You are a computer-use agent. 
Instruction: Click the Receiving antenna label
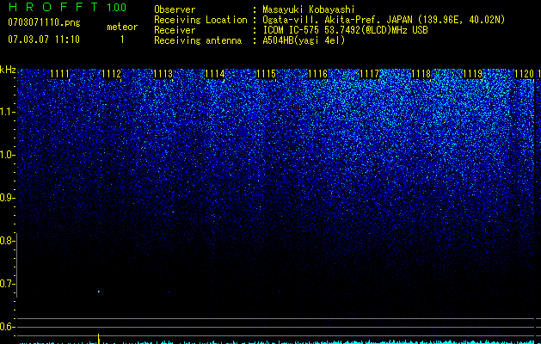(198, 40)
